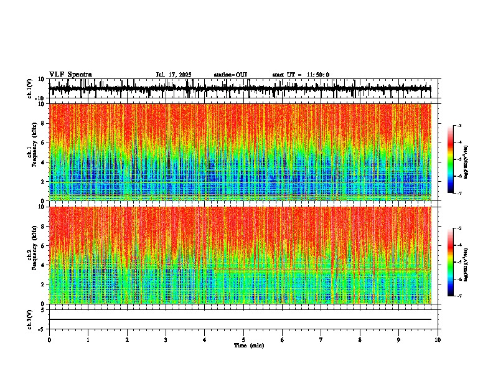Click the time axis tick label '0'
The height and width of the screenshot is (381, 493).
49,340
